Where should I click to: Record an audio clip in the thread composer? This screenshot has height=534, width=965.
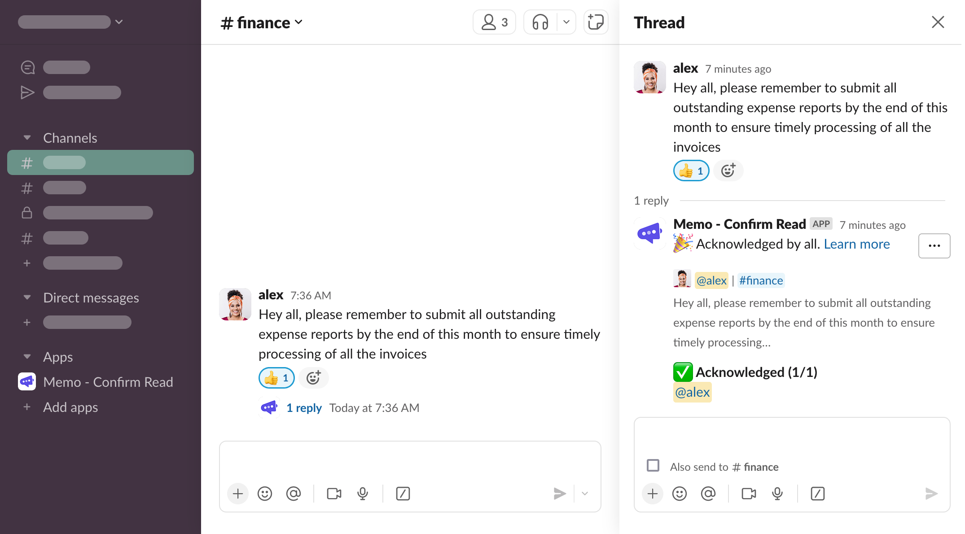pos(777,494)
